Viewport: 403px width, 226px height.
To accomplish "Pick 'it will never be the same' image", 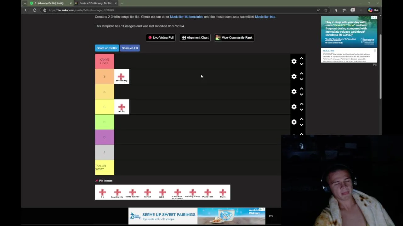I will click(177, 192).
